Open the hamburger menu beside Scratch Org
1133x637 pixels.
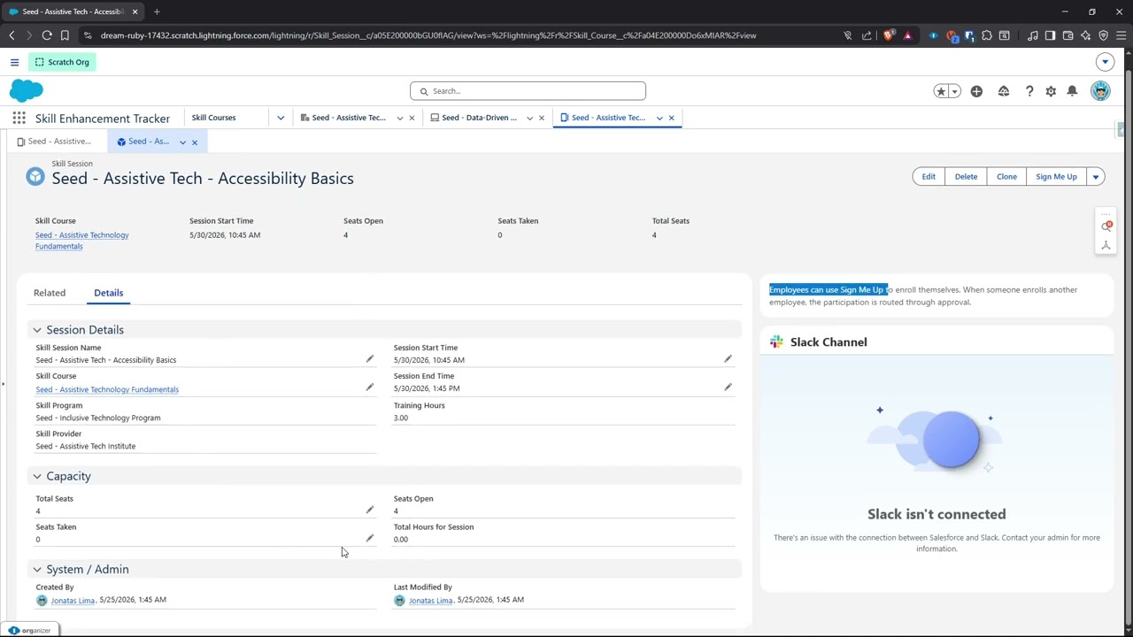(14, 62)
